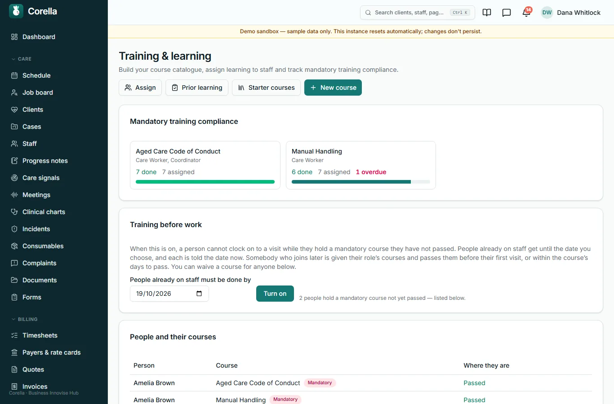Click the Meetings waveform icon
Screen dimensions: 614x404
coord(14,195)
